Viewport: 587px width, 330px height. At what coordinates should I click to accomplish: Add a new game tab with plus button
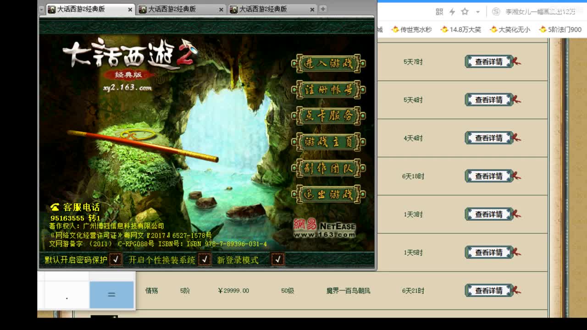pos(323,9)
